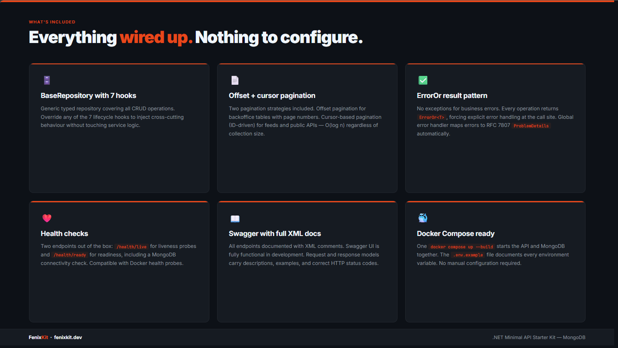The image size is (618, 348).
Task: Select the 'Health checks' card heading
Action: 64,233
